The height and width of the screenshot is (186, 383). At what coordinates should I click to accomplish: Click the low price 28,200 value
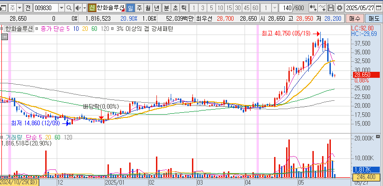point(334,19)
